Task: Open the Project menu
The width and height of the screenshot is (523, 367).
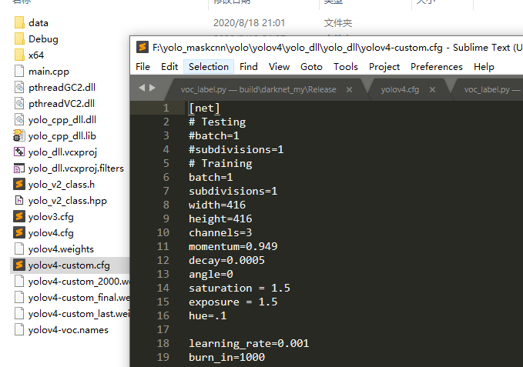Action: pyautogui.click(x=384, y=67)
